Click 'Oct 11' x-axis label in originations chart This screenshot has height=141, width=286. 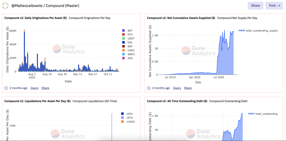[x=108, y=74]
